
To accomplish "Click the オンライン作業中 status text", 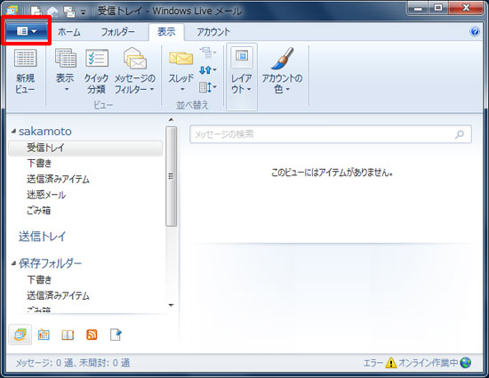I will (x=429, y=363).
